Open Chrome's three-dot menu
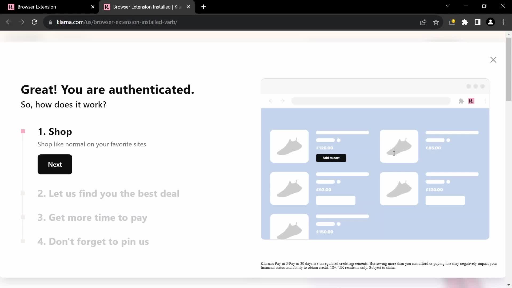The image size is (512, 288). pyautogui.click(x=503, y=22)
